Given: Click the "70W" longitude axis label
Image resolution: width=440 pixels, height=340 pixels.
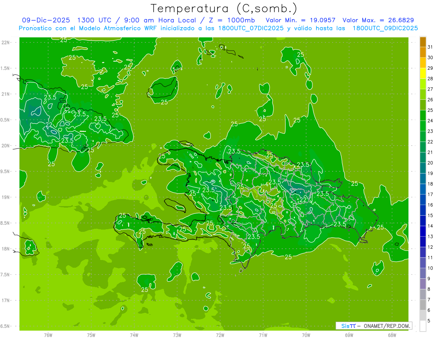Looking at the screenshot, I should (306, 335).
